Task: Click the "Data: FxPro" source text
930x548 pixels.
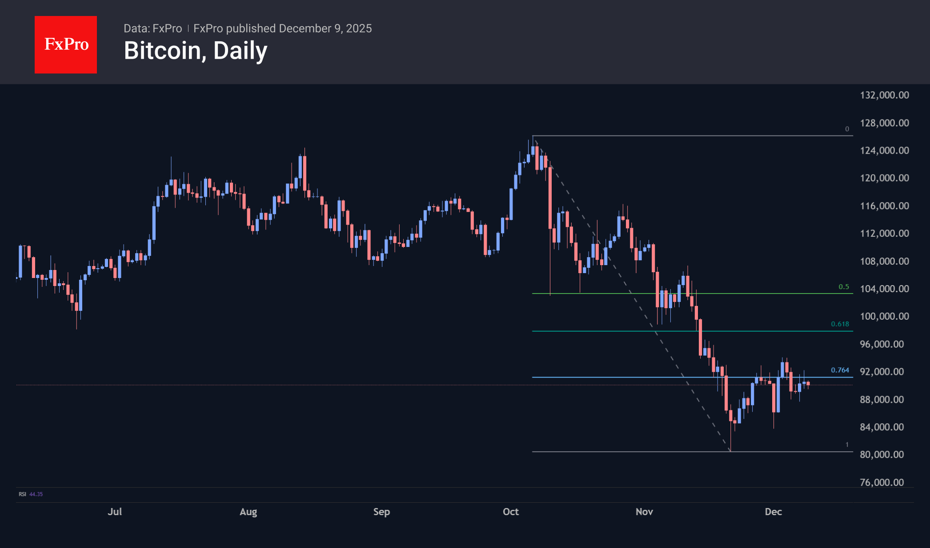Action: (152, 28)
